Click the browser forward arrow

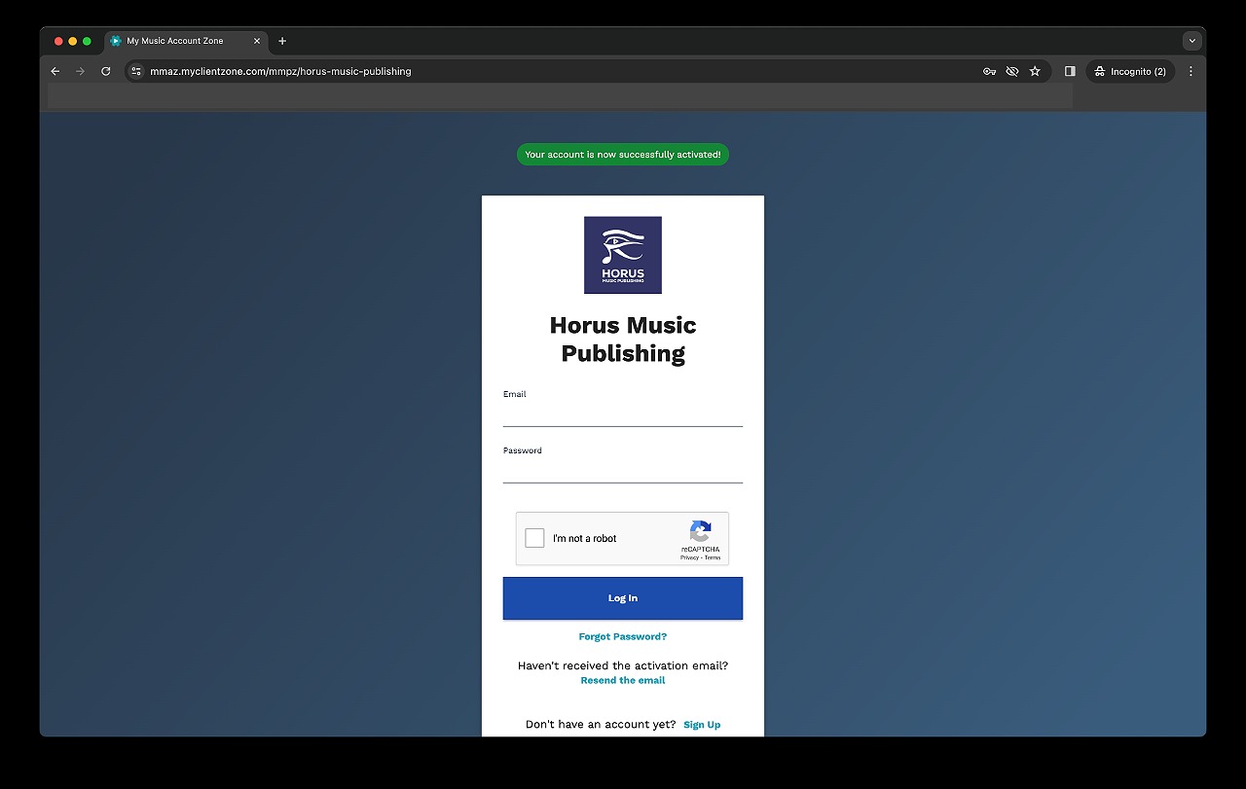point(81,71)
